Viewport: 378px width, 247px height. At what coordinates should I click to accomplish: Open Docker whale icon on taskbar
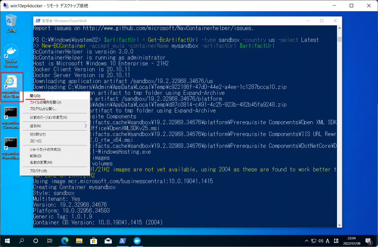click(x=137, y=241)
